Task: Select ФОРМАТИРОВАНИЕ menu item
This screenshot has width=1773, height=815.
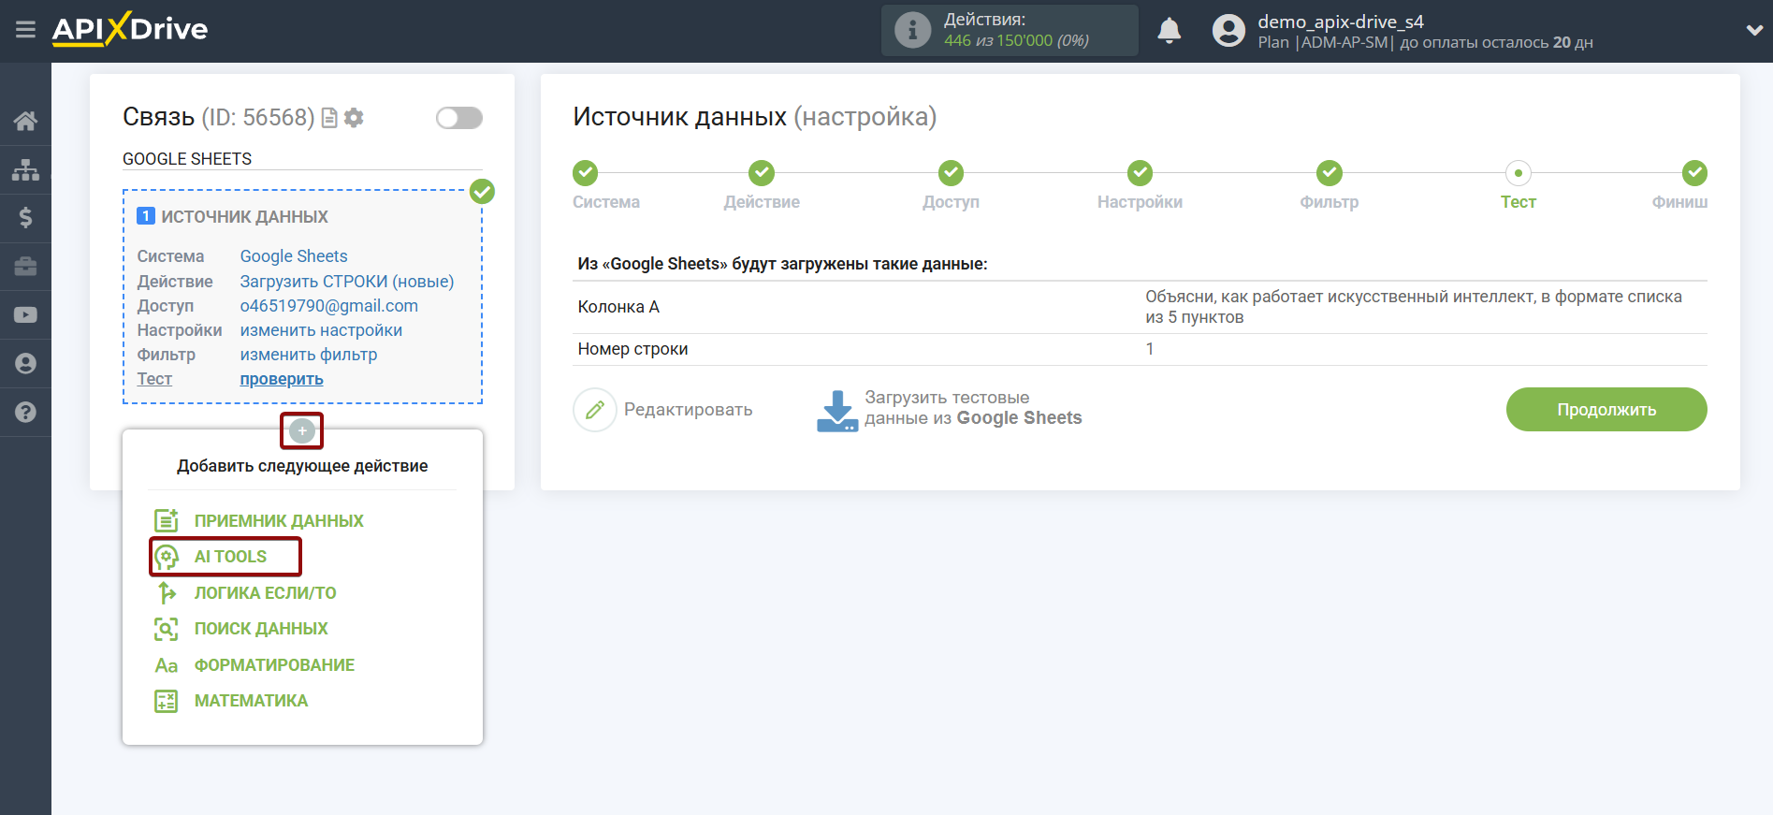Action: (x=274, y=665)
